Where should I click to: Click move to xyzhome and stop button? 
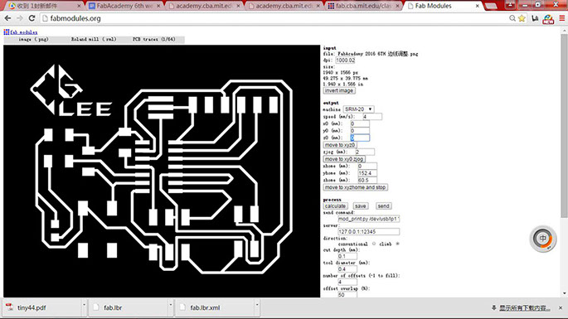355,187
